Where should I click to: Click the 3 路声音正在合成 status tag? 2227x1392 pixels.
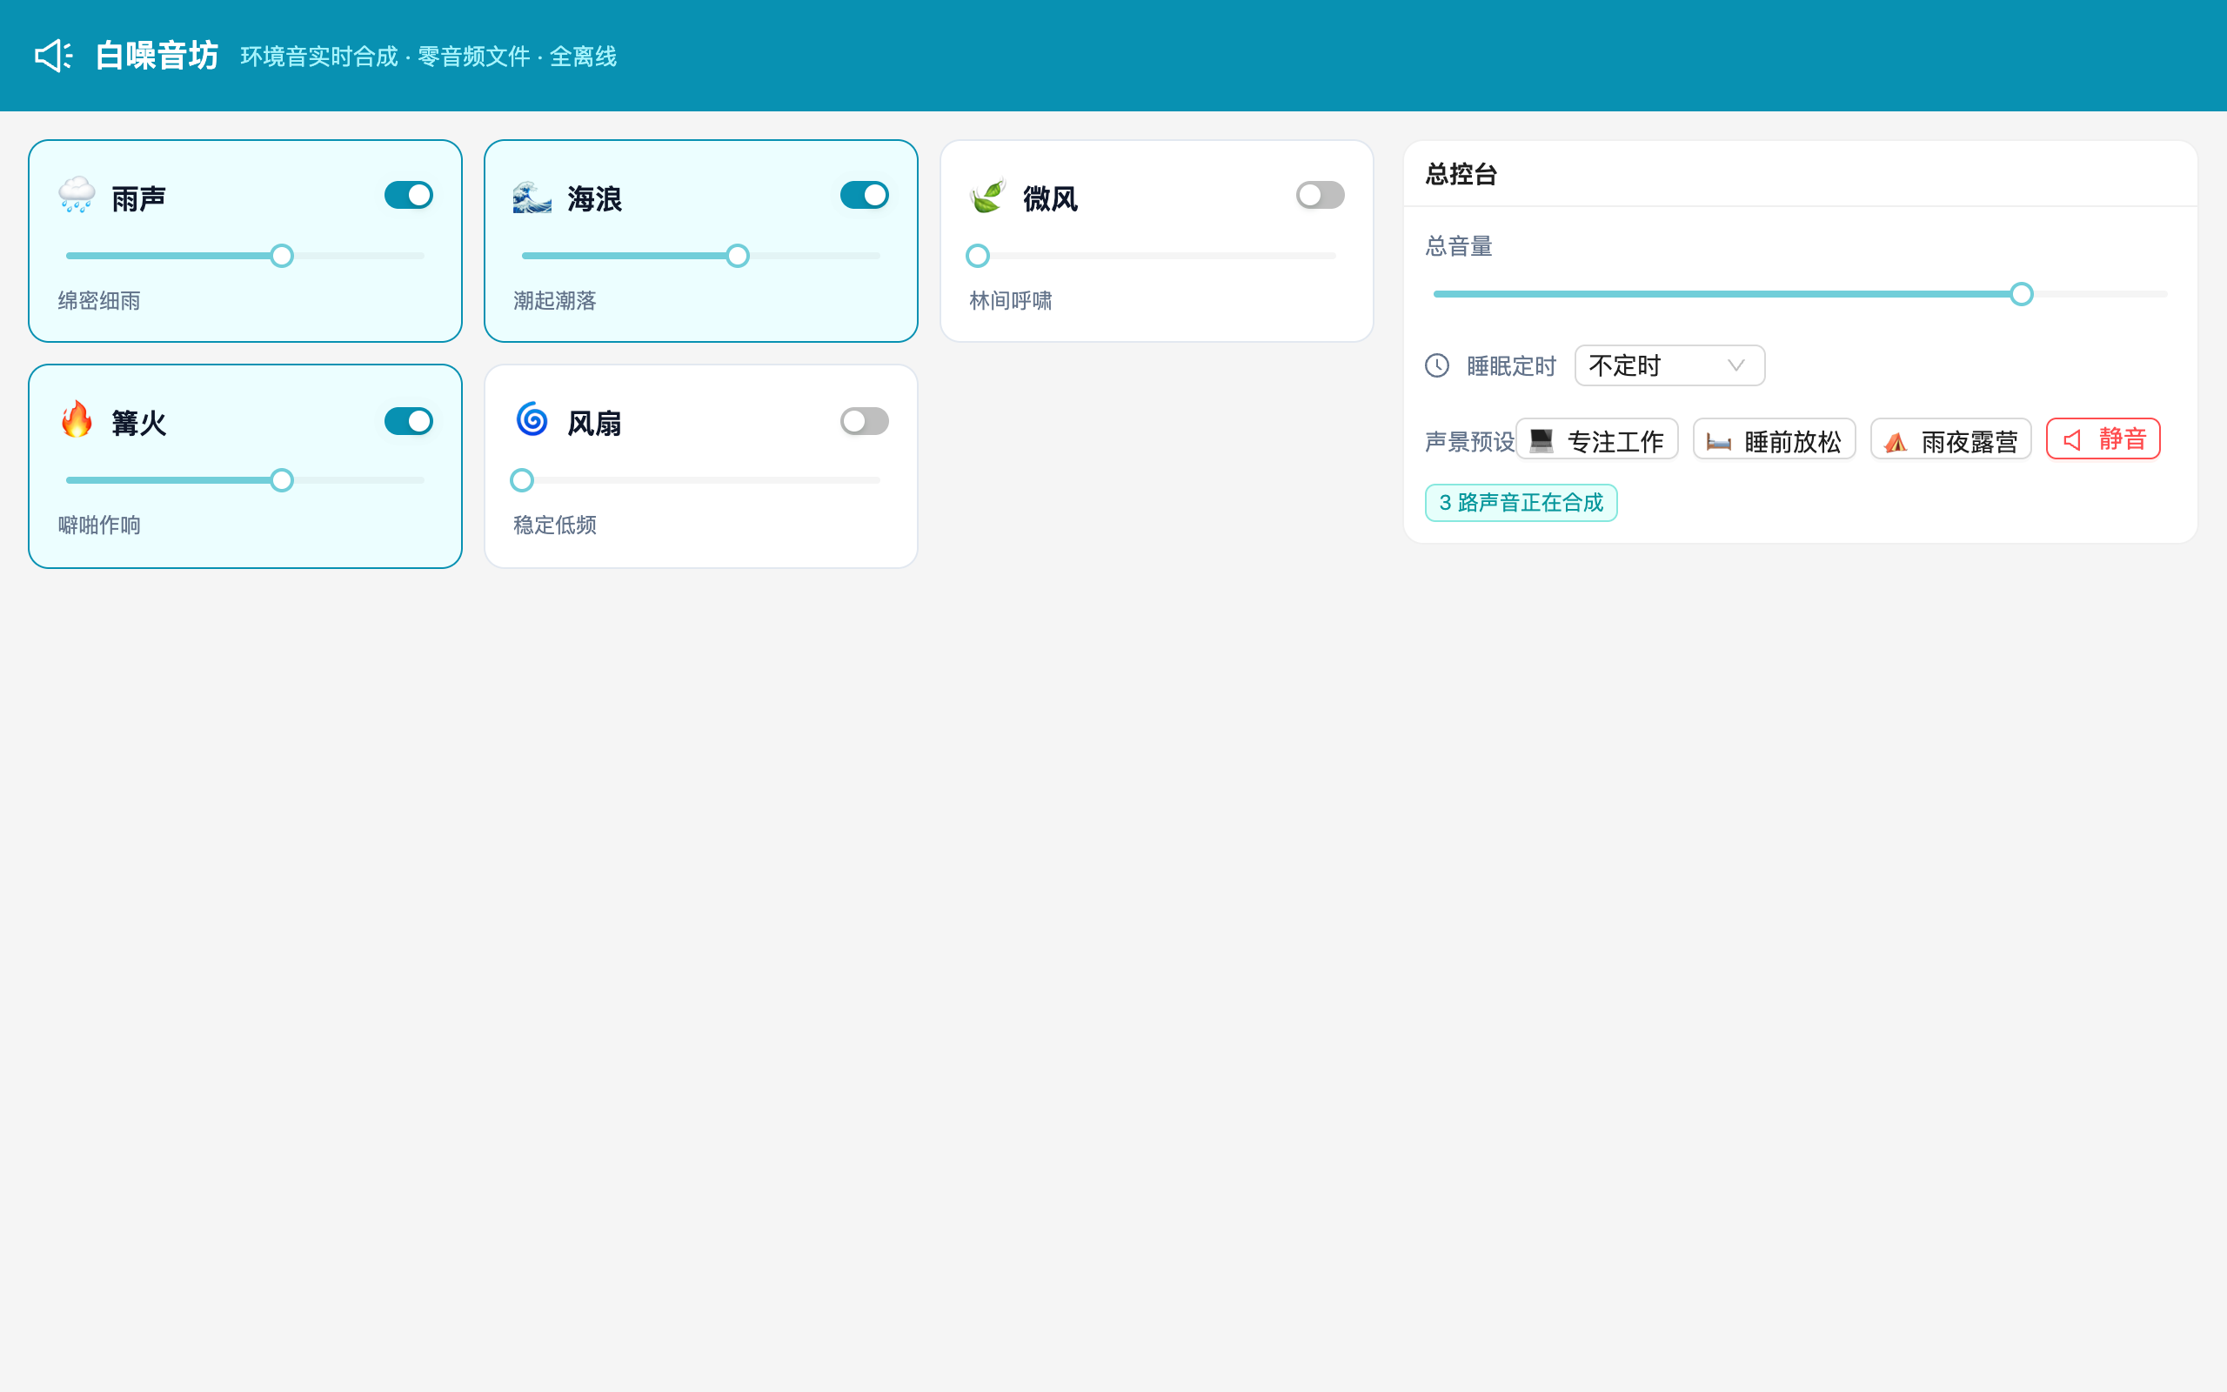[1521, 503]
